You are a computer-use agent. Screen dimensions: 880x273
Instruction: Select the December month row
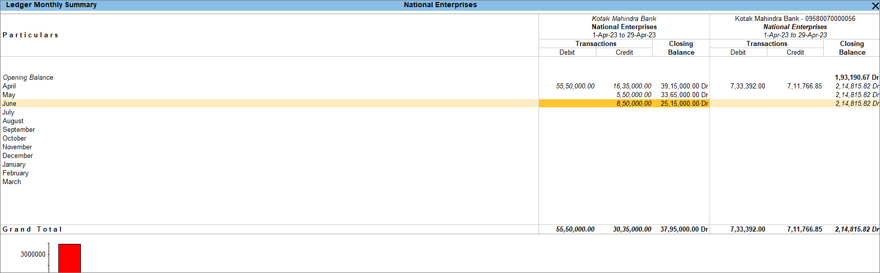[18, 156]
